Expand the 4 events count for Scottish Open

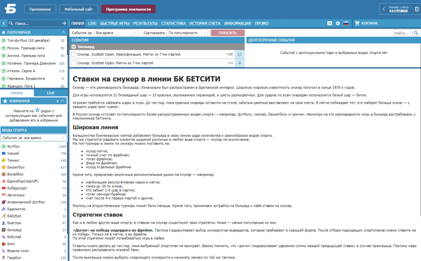240,63
